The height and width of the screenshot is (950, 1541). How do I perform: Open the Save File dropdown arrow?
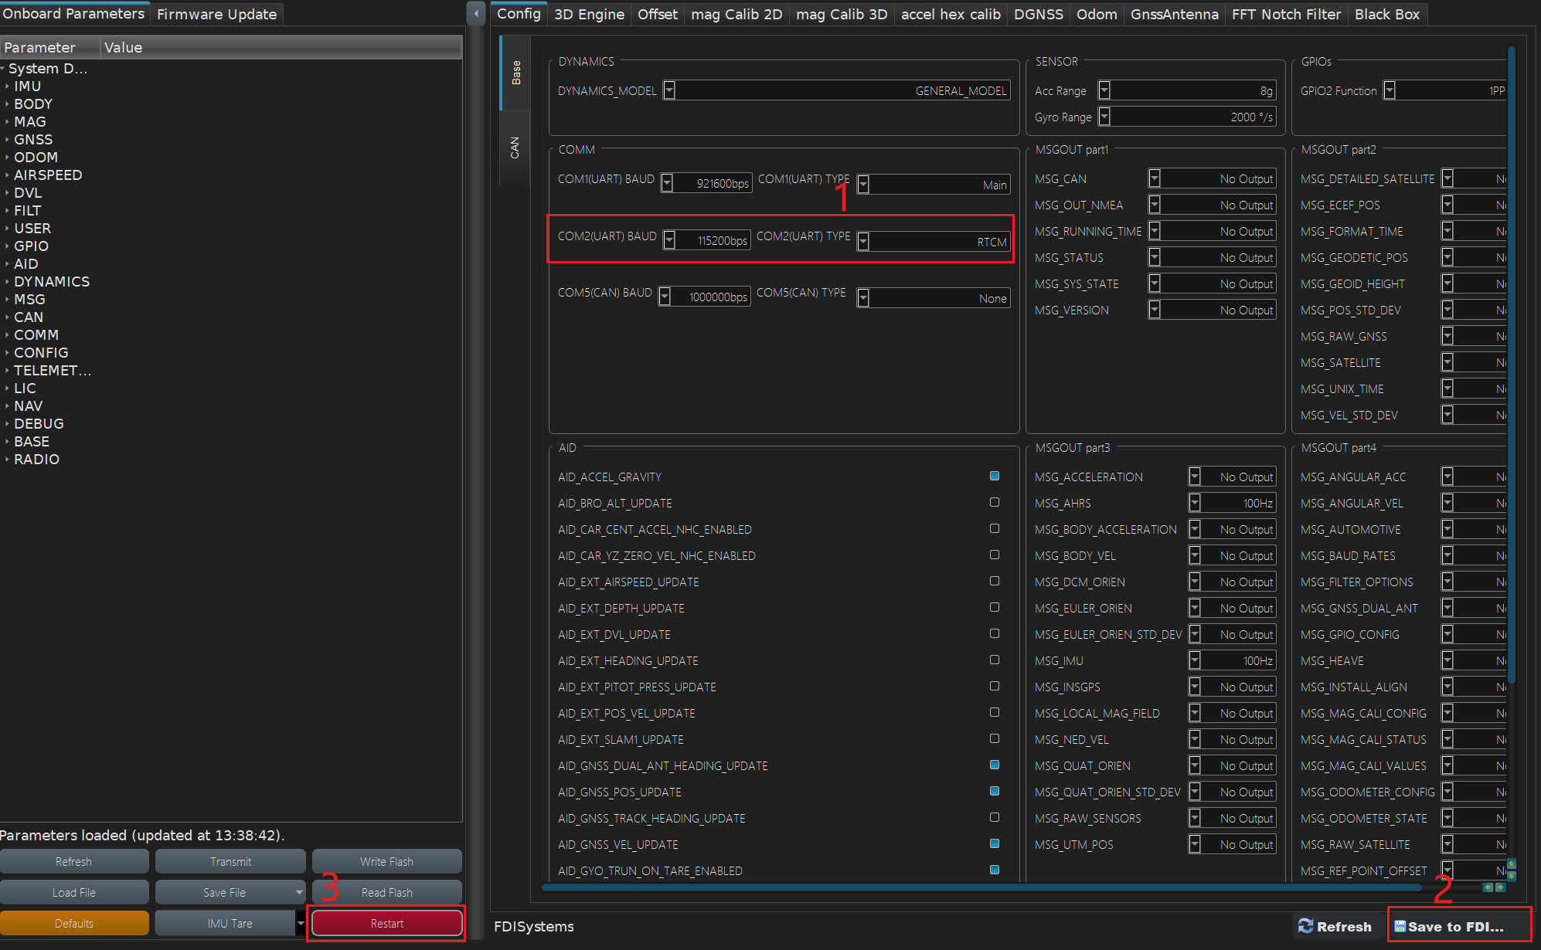(299, 892)
